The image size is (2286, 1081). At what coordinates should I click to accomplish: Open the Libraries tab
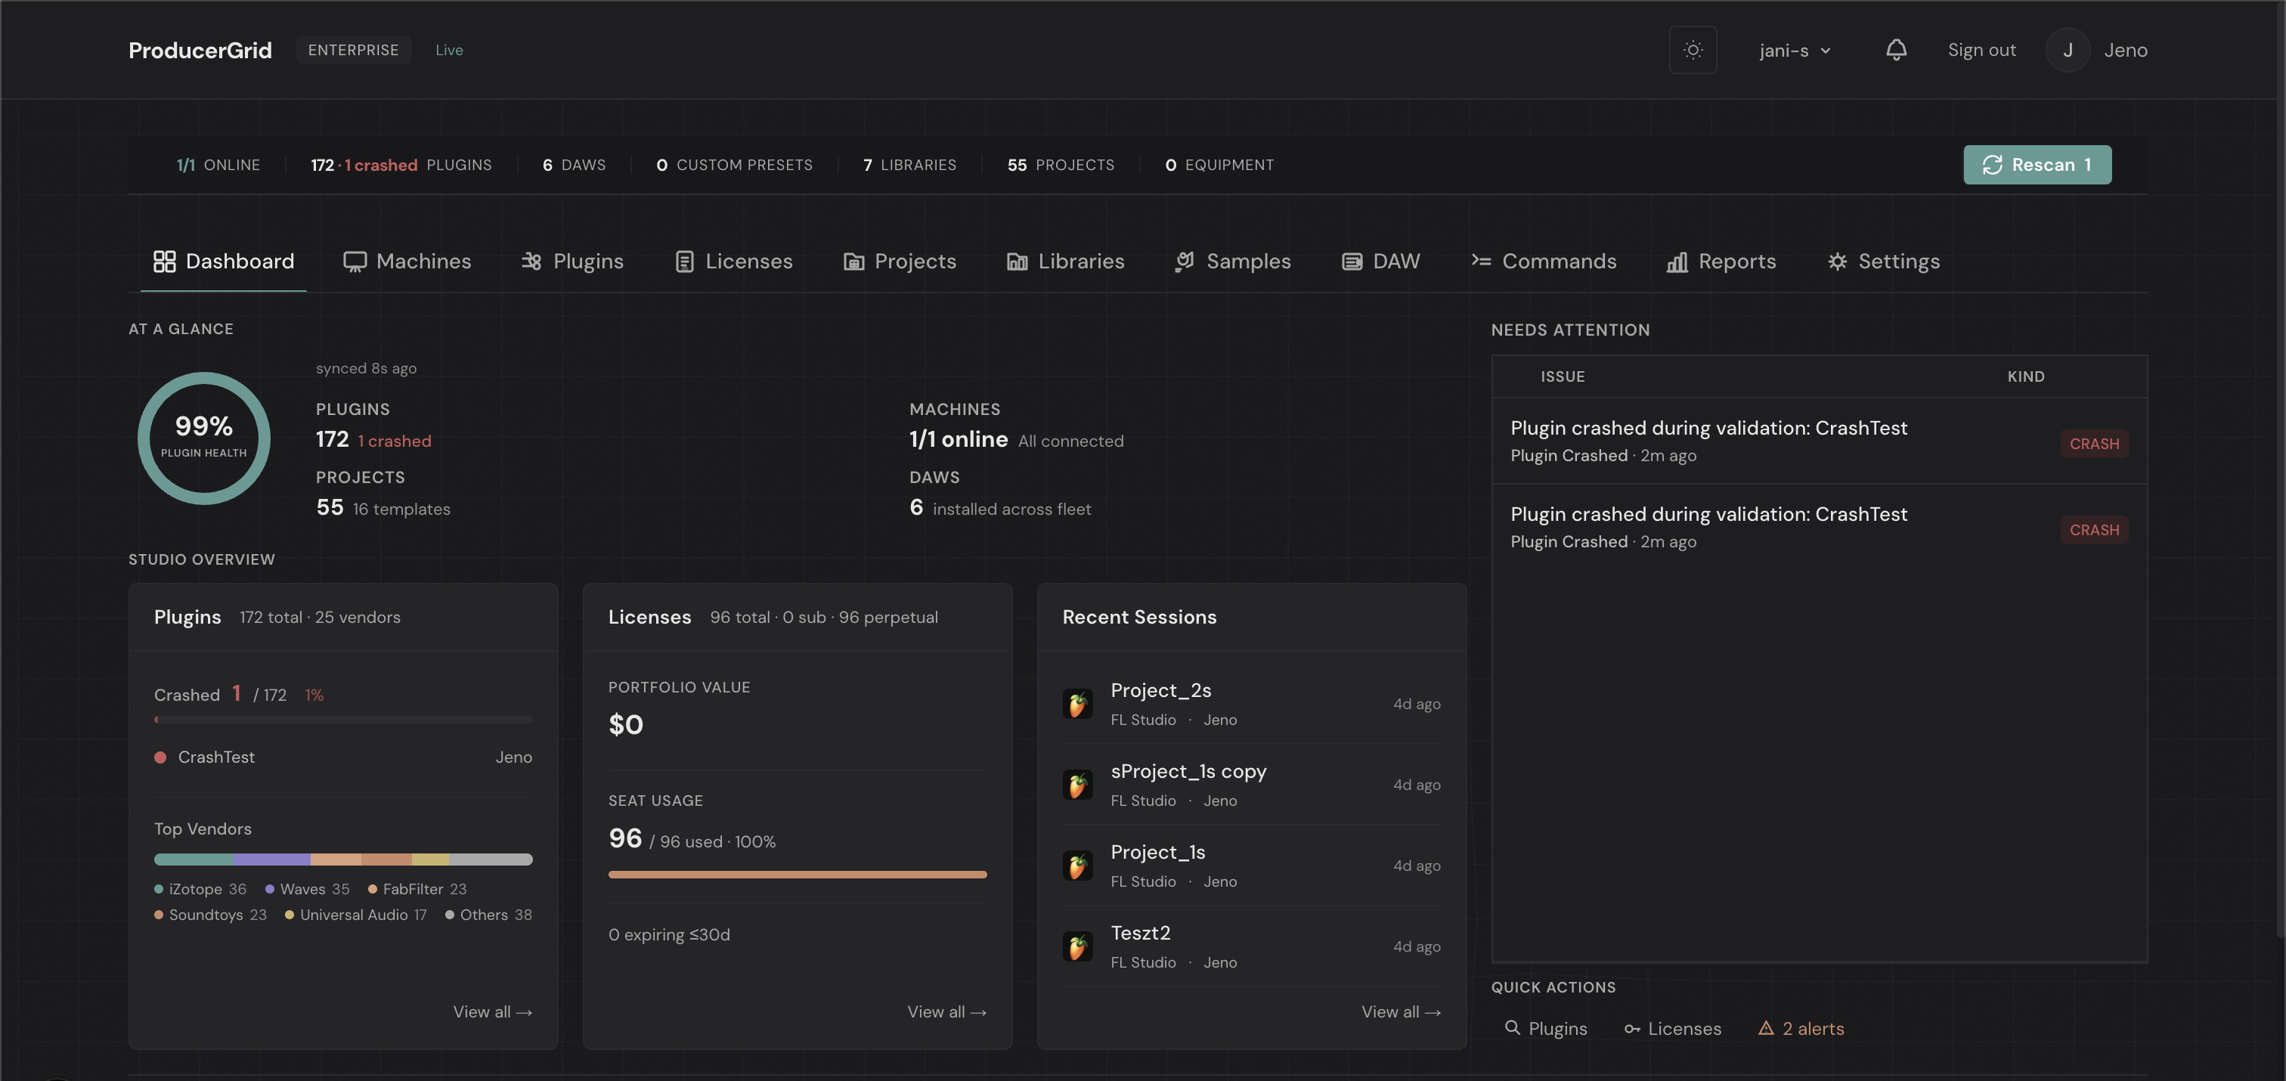[x=1065, y=261]
